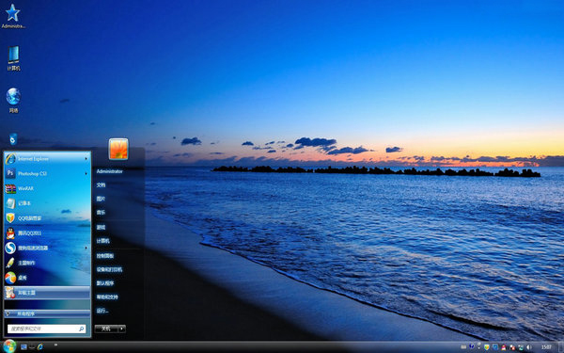This screenshot has height=353, width=564.
Task: Expand the Internet Explorer submenu arrow
Action: [86, 159]
